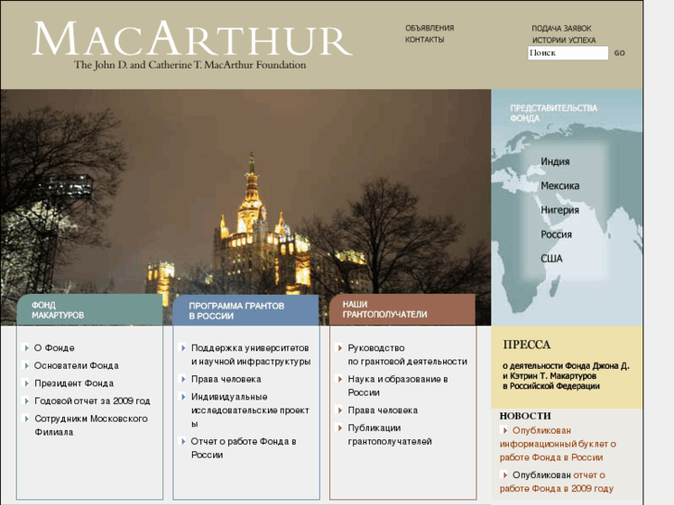Open the НАШИ ГРАНТОПОЛУЧАТЕЛИ tab header
Image resolution: width=674 pixels, height=505 pixels.
pyautogui.click(x=402, y=309)
